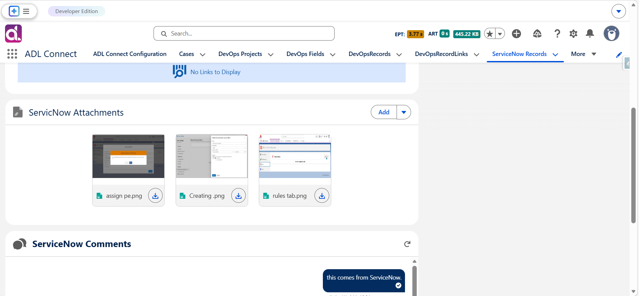Refresh the ServiceNow Comments section
The image size is (639, 296).
pyautogui.click(x=407, y=244)
